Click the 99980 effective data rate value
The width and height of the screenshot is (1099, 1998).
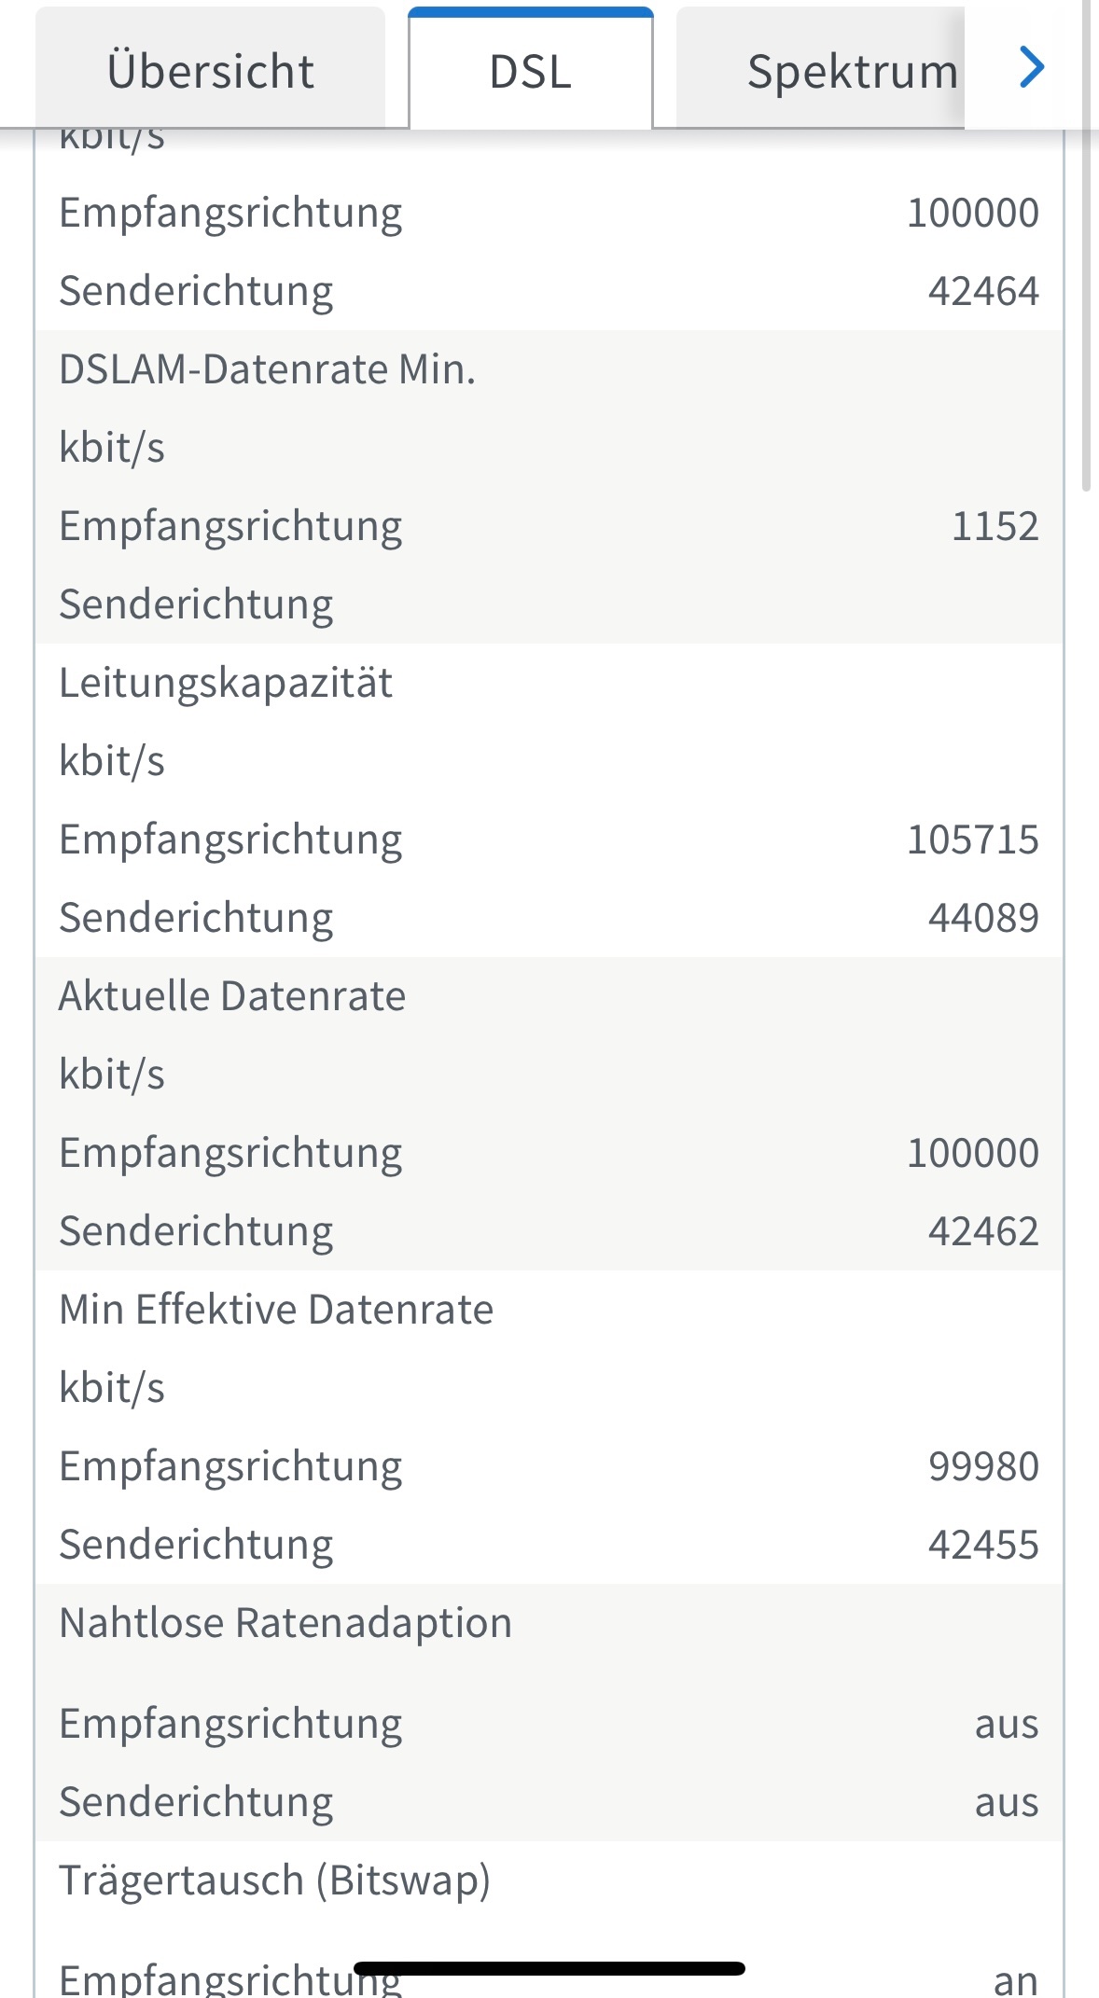[x=983, y=1466]
